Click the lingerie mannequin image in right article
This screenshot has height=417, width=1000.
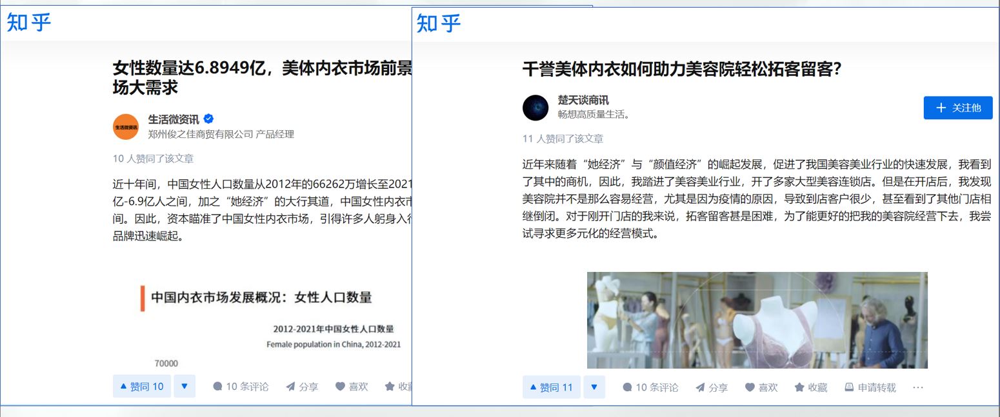pyautogui.click(x=757, y=320)
